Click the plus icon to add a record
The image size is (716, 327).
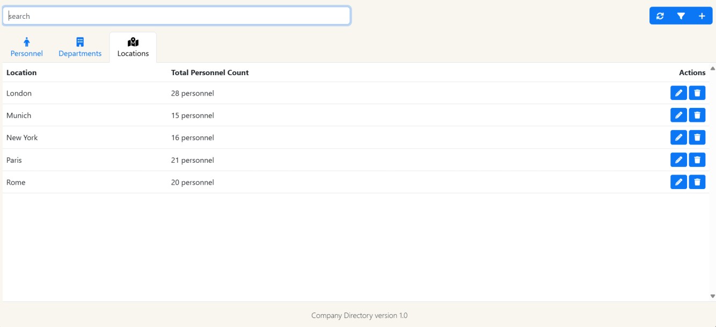[x=702, y=16]
